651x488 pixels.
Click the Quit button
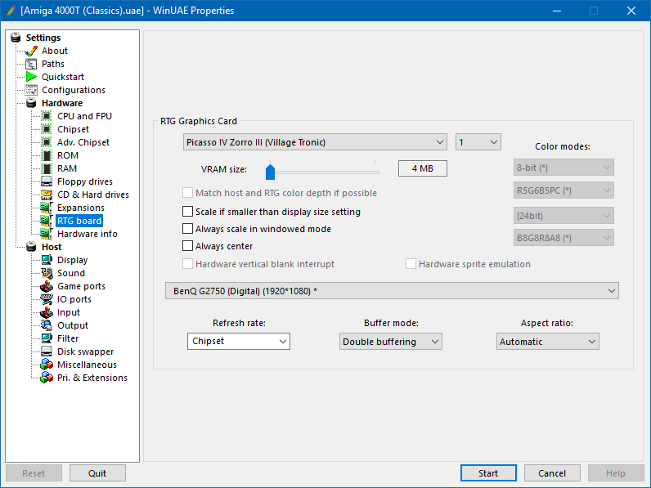click(97, 473)
